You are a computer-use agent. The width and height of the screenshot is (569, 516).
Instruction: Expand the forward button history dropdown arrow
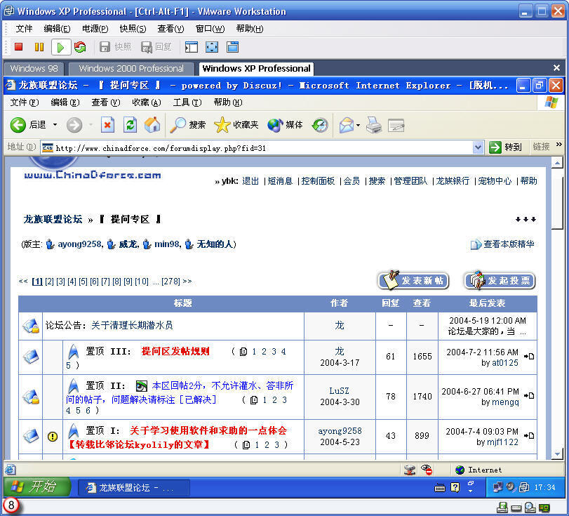pos(91,125)
